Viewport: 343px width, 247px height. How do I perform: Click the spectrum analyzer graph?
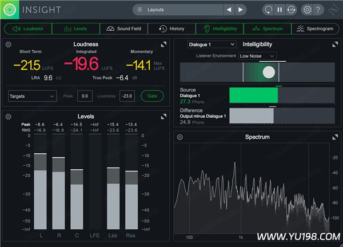coord(252,188)
